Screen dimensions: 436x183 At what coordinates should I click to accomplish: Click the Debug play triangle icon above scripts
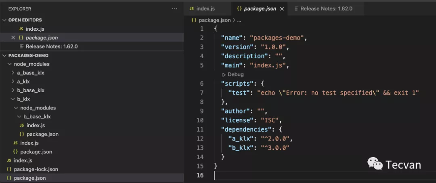[x=224, y=75]
